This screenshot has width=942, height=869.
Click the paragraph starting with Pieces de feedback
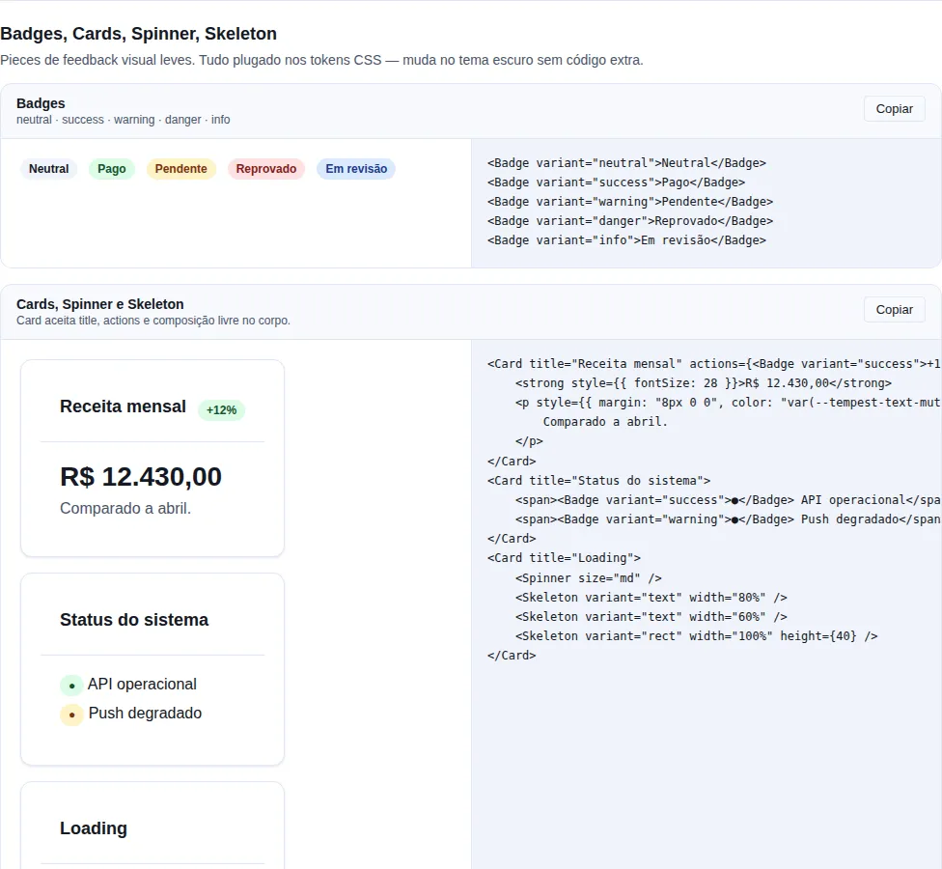pos(321,60)
